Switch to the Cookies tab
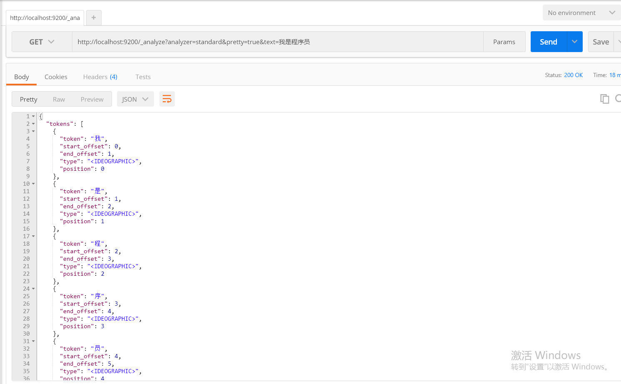Image resolution: width=621 pixels, height=384 pixels. click(x=56, y=77)
